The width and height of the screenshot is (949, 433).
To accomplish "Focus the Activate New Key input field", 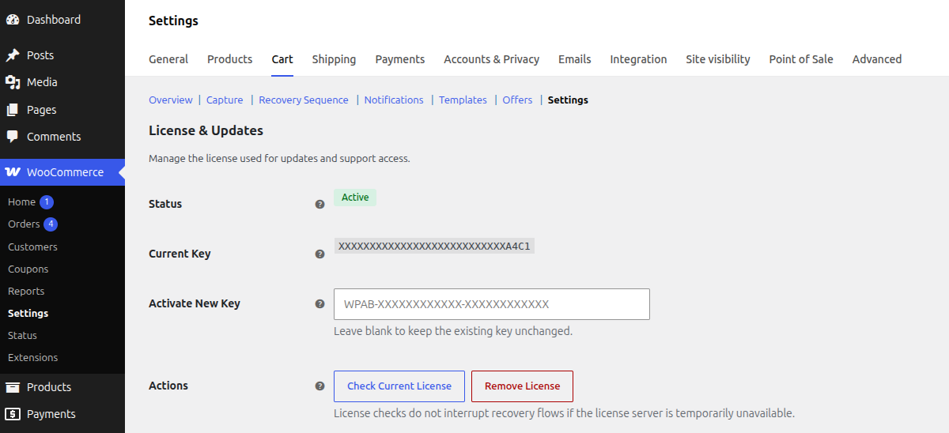I will tap(492, 304).
